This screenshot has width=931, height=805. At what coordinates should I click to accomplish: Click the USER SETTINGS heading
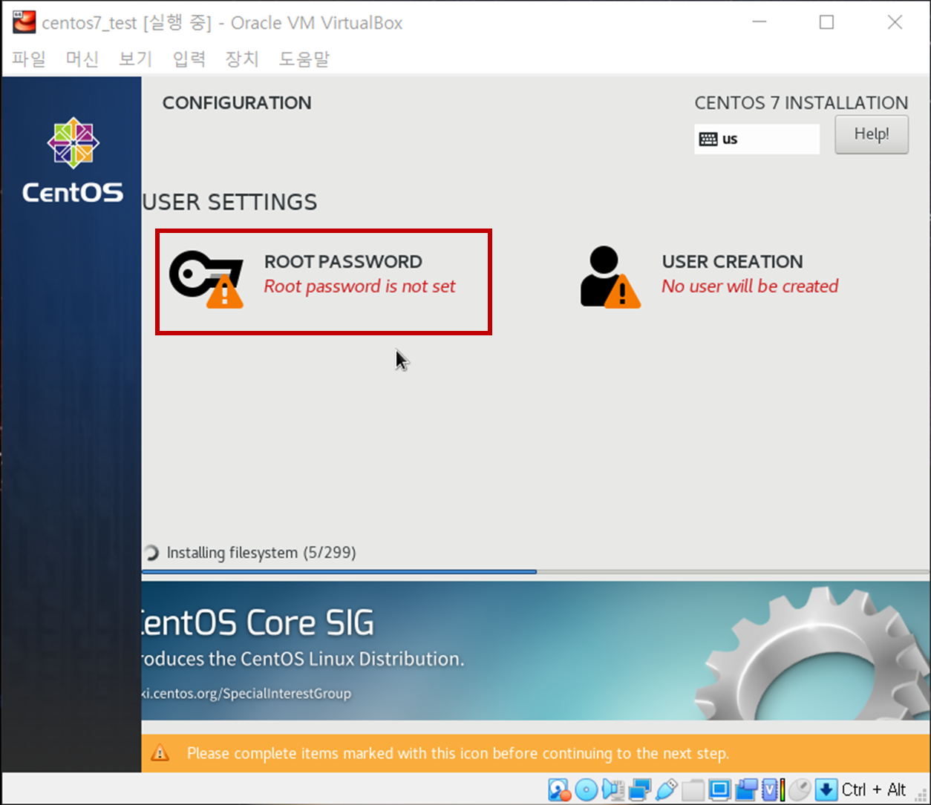coord(229,202)
